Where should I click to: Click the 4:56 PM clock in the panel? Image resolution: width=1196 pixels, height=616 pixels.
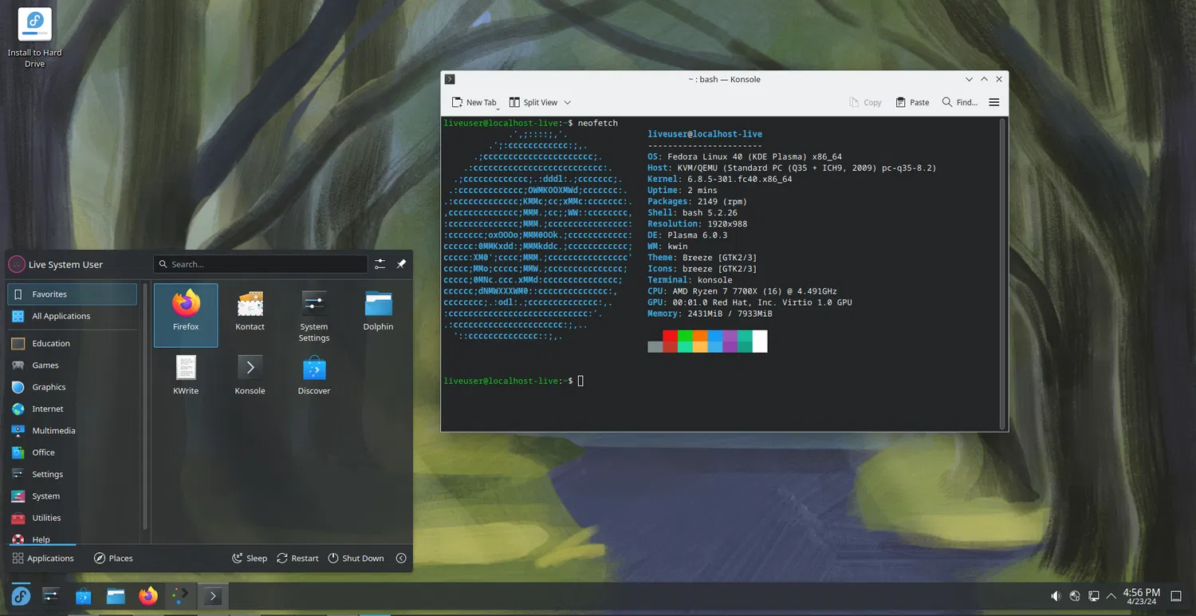pyautogui.click(x=1141, y=596)
